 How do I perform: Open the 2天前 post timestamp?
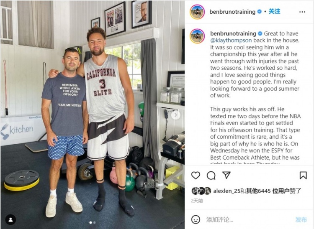coord(197,201)
